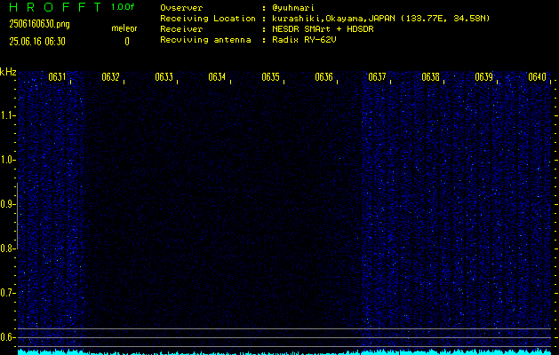Click the 0631 time marker

58,77
